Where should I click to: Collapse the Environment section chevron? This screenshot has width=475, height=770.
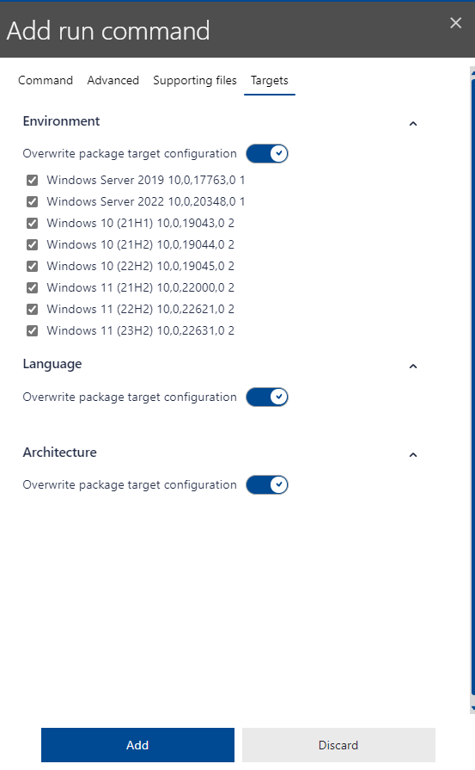click(x=413, y=123)
